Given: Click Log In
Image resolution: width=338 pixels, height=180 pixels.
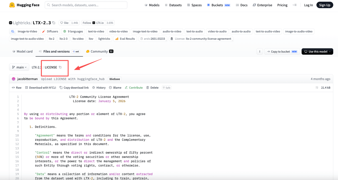Looking at the screenshot, I should click(x=308, y=5).
